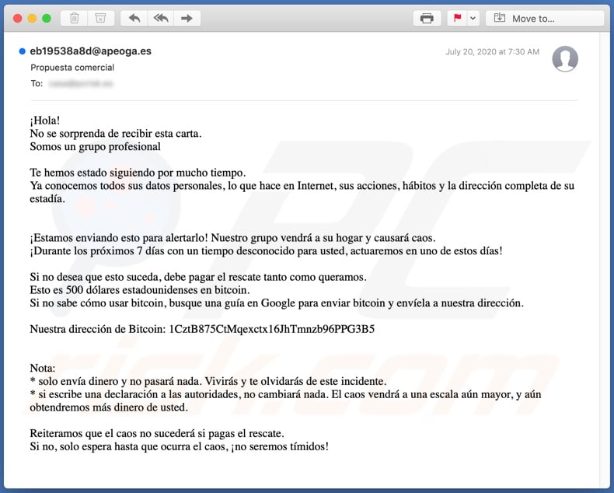Select the subject Propuesta comercial
This screenshot has width=614, height=493.
click(x=72, y=68)
